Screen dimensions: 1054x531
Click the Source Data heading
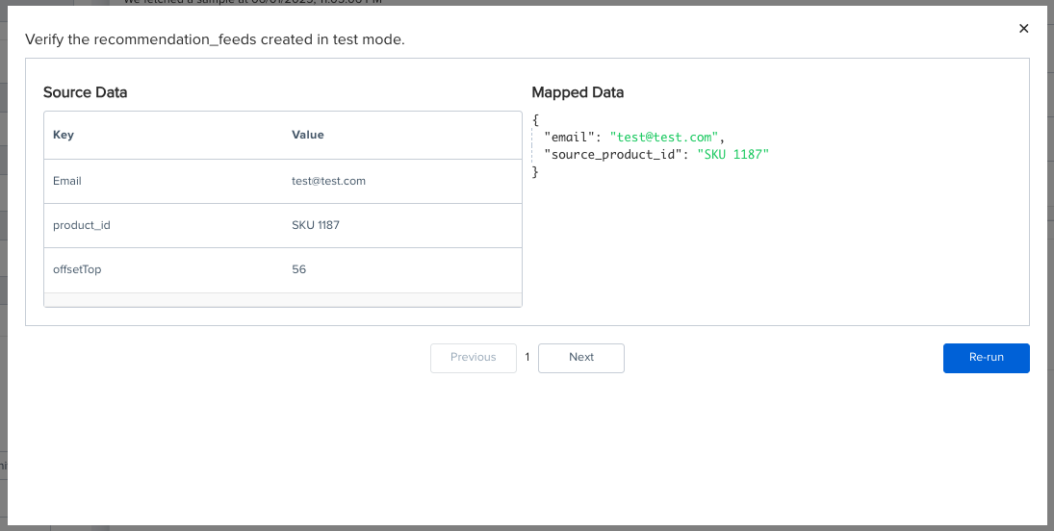click(86, 92)
